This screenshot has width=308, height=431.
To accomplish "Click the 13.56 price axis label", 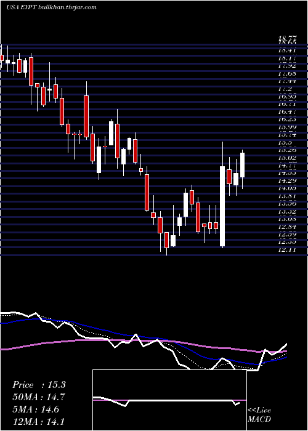I will (287, 204).
